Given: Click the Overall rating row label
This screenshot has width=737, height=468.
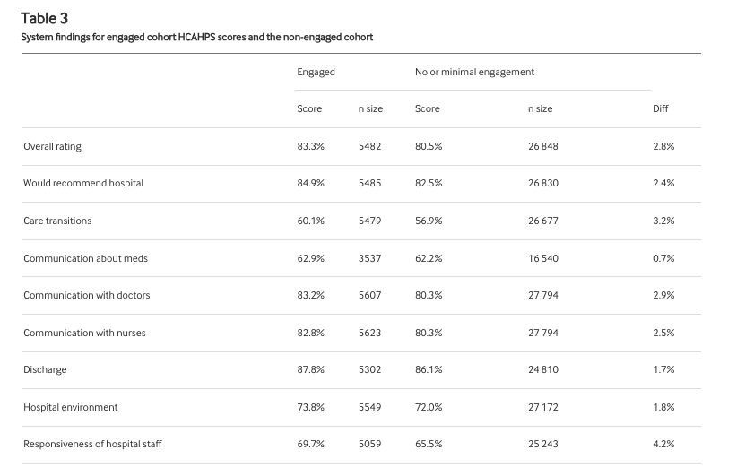Looking at the screenshot, I should (52, 146).
